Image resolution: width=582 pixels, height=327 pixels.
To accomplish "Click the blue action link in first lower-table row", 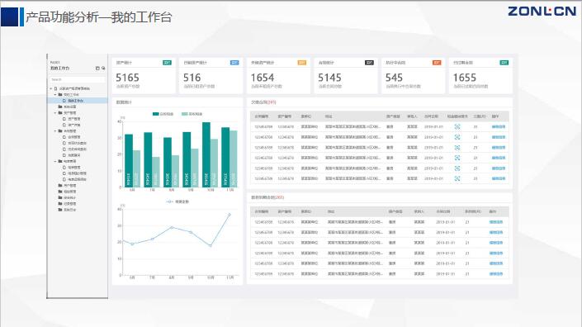I will pyautogui.click(x=496, y=222).
